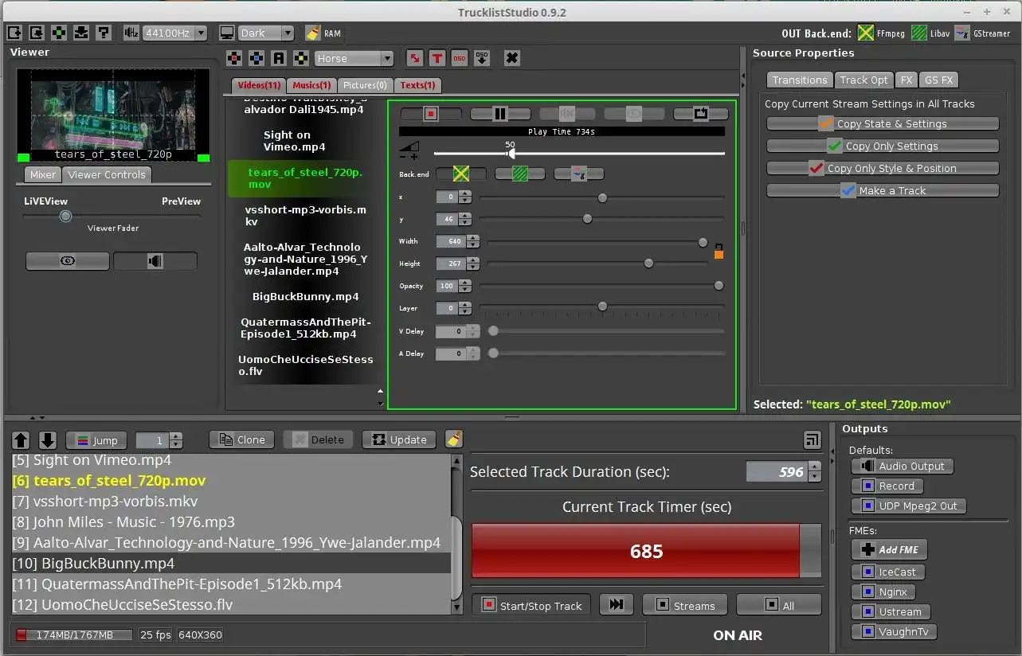Click the Opacity spinner arrows
This screenshot has width=1022, height=656.
(x=465, y=286)
